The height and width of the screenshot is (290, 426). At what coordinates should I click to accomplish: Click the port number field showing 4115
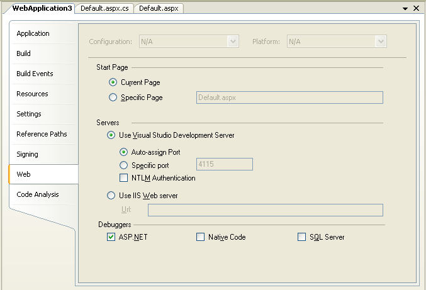click(225, 164)
